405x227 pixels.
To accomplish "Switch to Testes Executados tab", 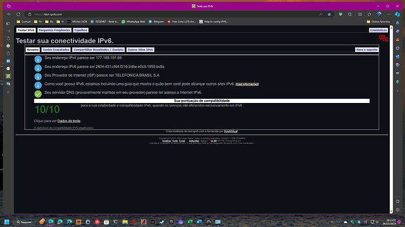I will coord(56,50).
